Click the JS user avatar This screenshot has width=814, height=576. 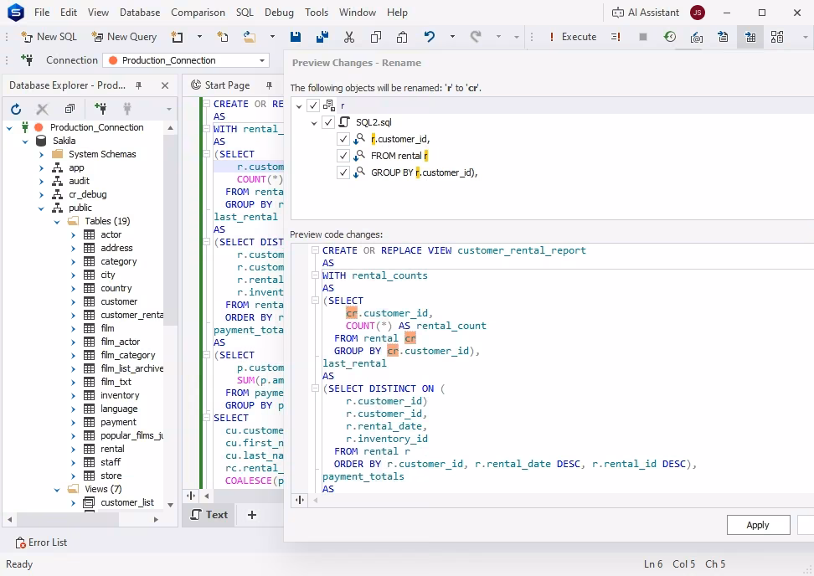698,13
